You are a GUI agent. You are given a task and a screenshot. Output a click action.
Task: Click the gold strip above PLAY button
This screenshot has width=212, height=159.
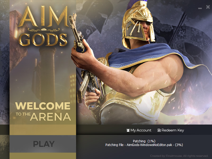click(x=43, y=130)
